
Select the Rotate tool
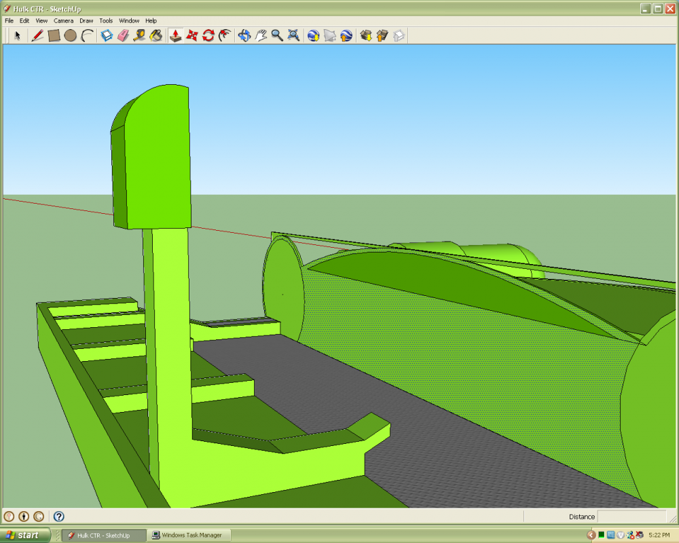click(x=208, y=35)
